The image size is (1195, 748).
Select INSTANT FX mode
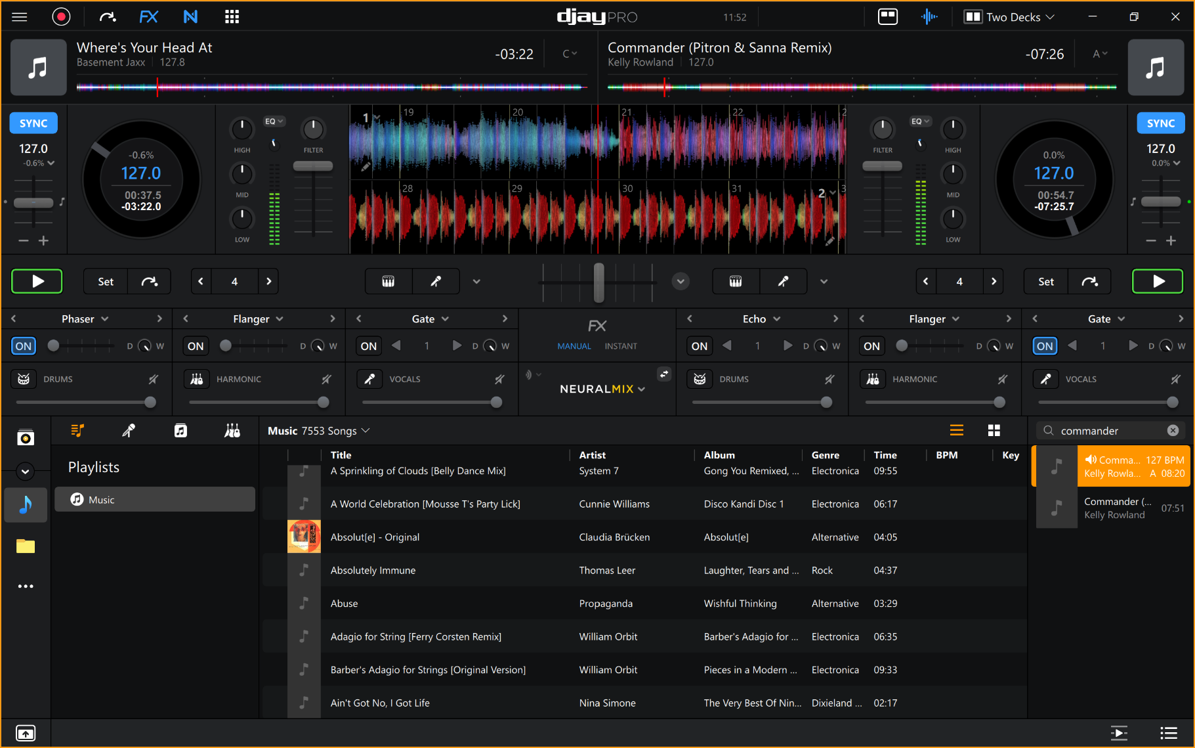[x=621, y=346]
